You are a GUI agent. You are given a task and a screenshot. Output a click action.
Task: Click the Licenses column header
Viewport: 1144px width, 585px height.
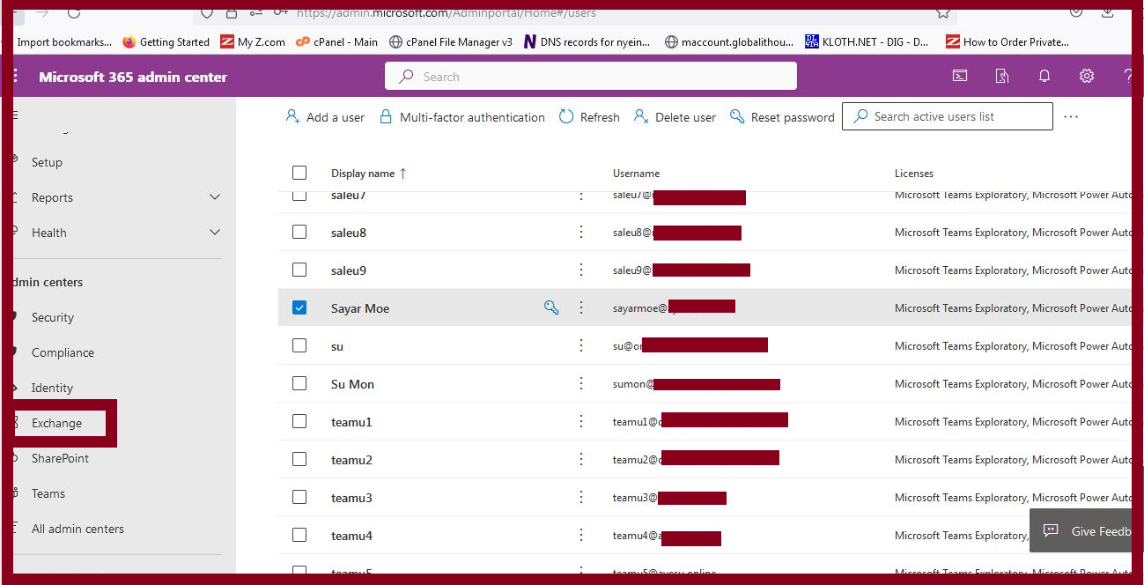(x=914, y=174)
